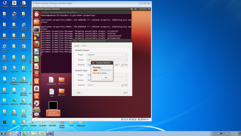Open the Ubuntu session gear menu
Image resolution: width=241 pixels, height=136 pixels.
149,9
